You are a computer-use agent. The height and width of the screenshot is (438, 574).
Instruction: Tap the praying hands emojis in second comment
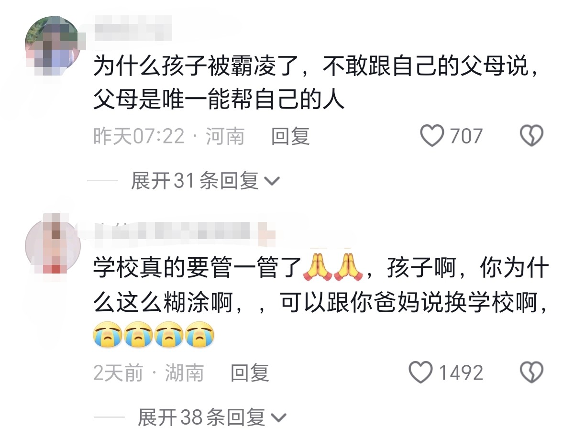(x=333, y=268)
